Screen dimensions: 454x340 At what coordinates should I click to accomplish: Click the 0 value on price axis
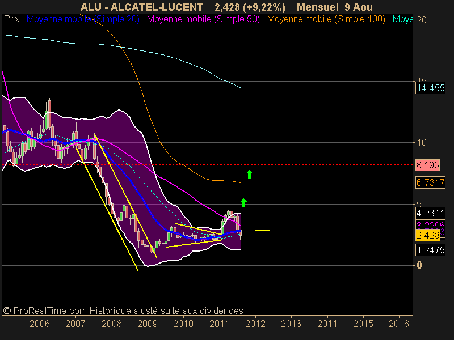coord(419,265)
